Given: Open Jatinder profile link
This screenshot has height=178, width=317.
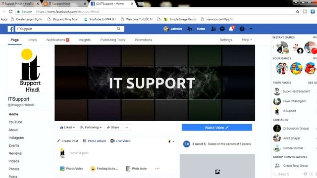Looking at the screenshot, I should pos(173,29).
